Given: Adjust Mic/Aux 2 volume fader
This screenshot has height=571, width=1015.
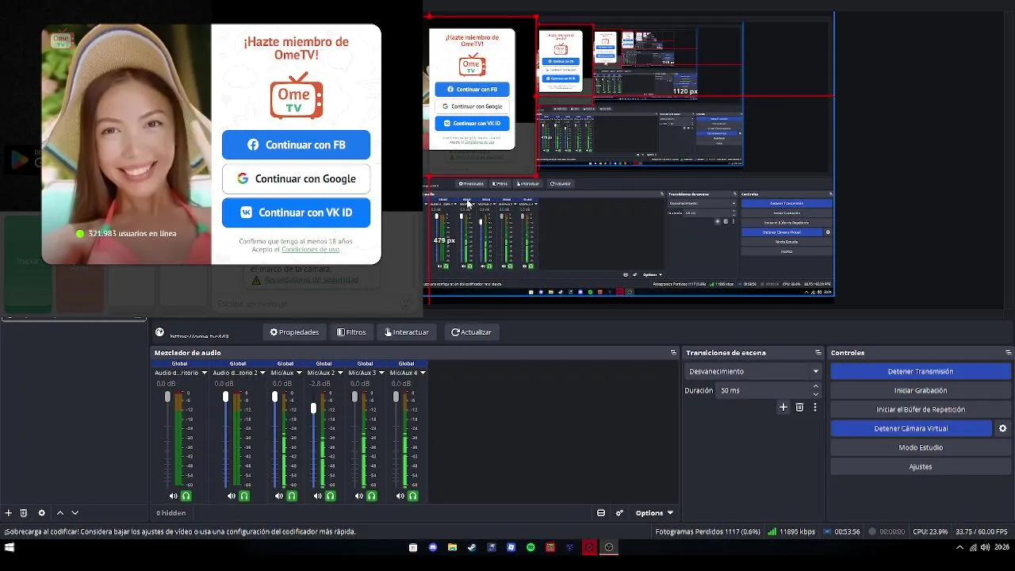Looking at the screenshot, I should coord(314,408).
